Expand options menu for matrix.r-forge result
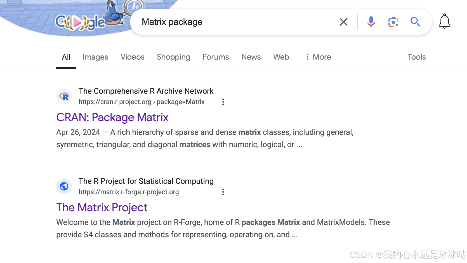Screen dimensions: 467x263 click(223, 192)
